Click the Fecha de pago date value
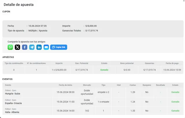This screenshot has width=185, height=118. point(172,70)
